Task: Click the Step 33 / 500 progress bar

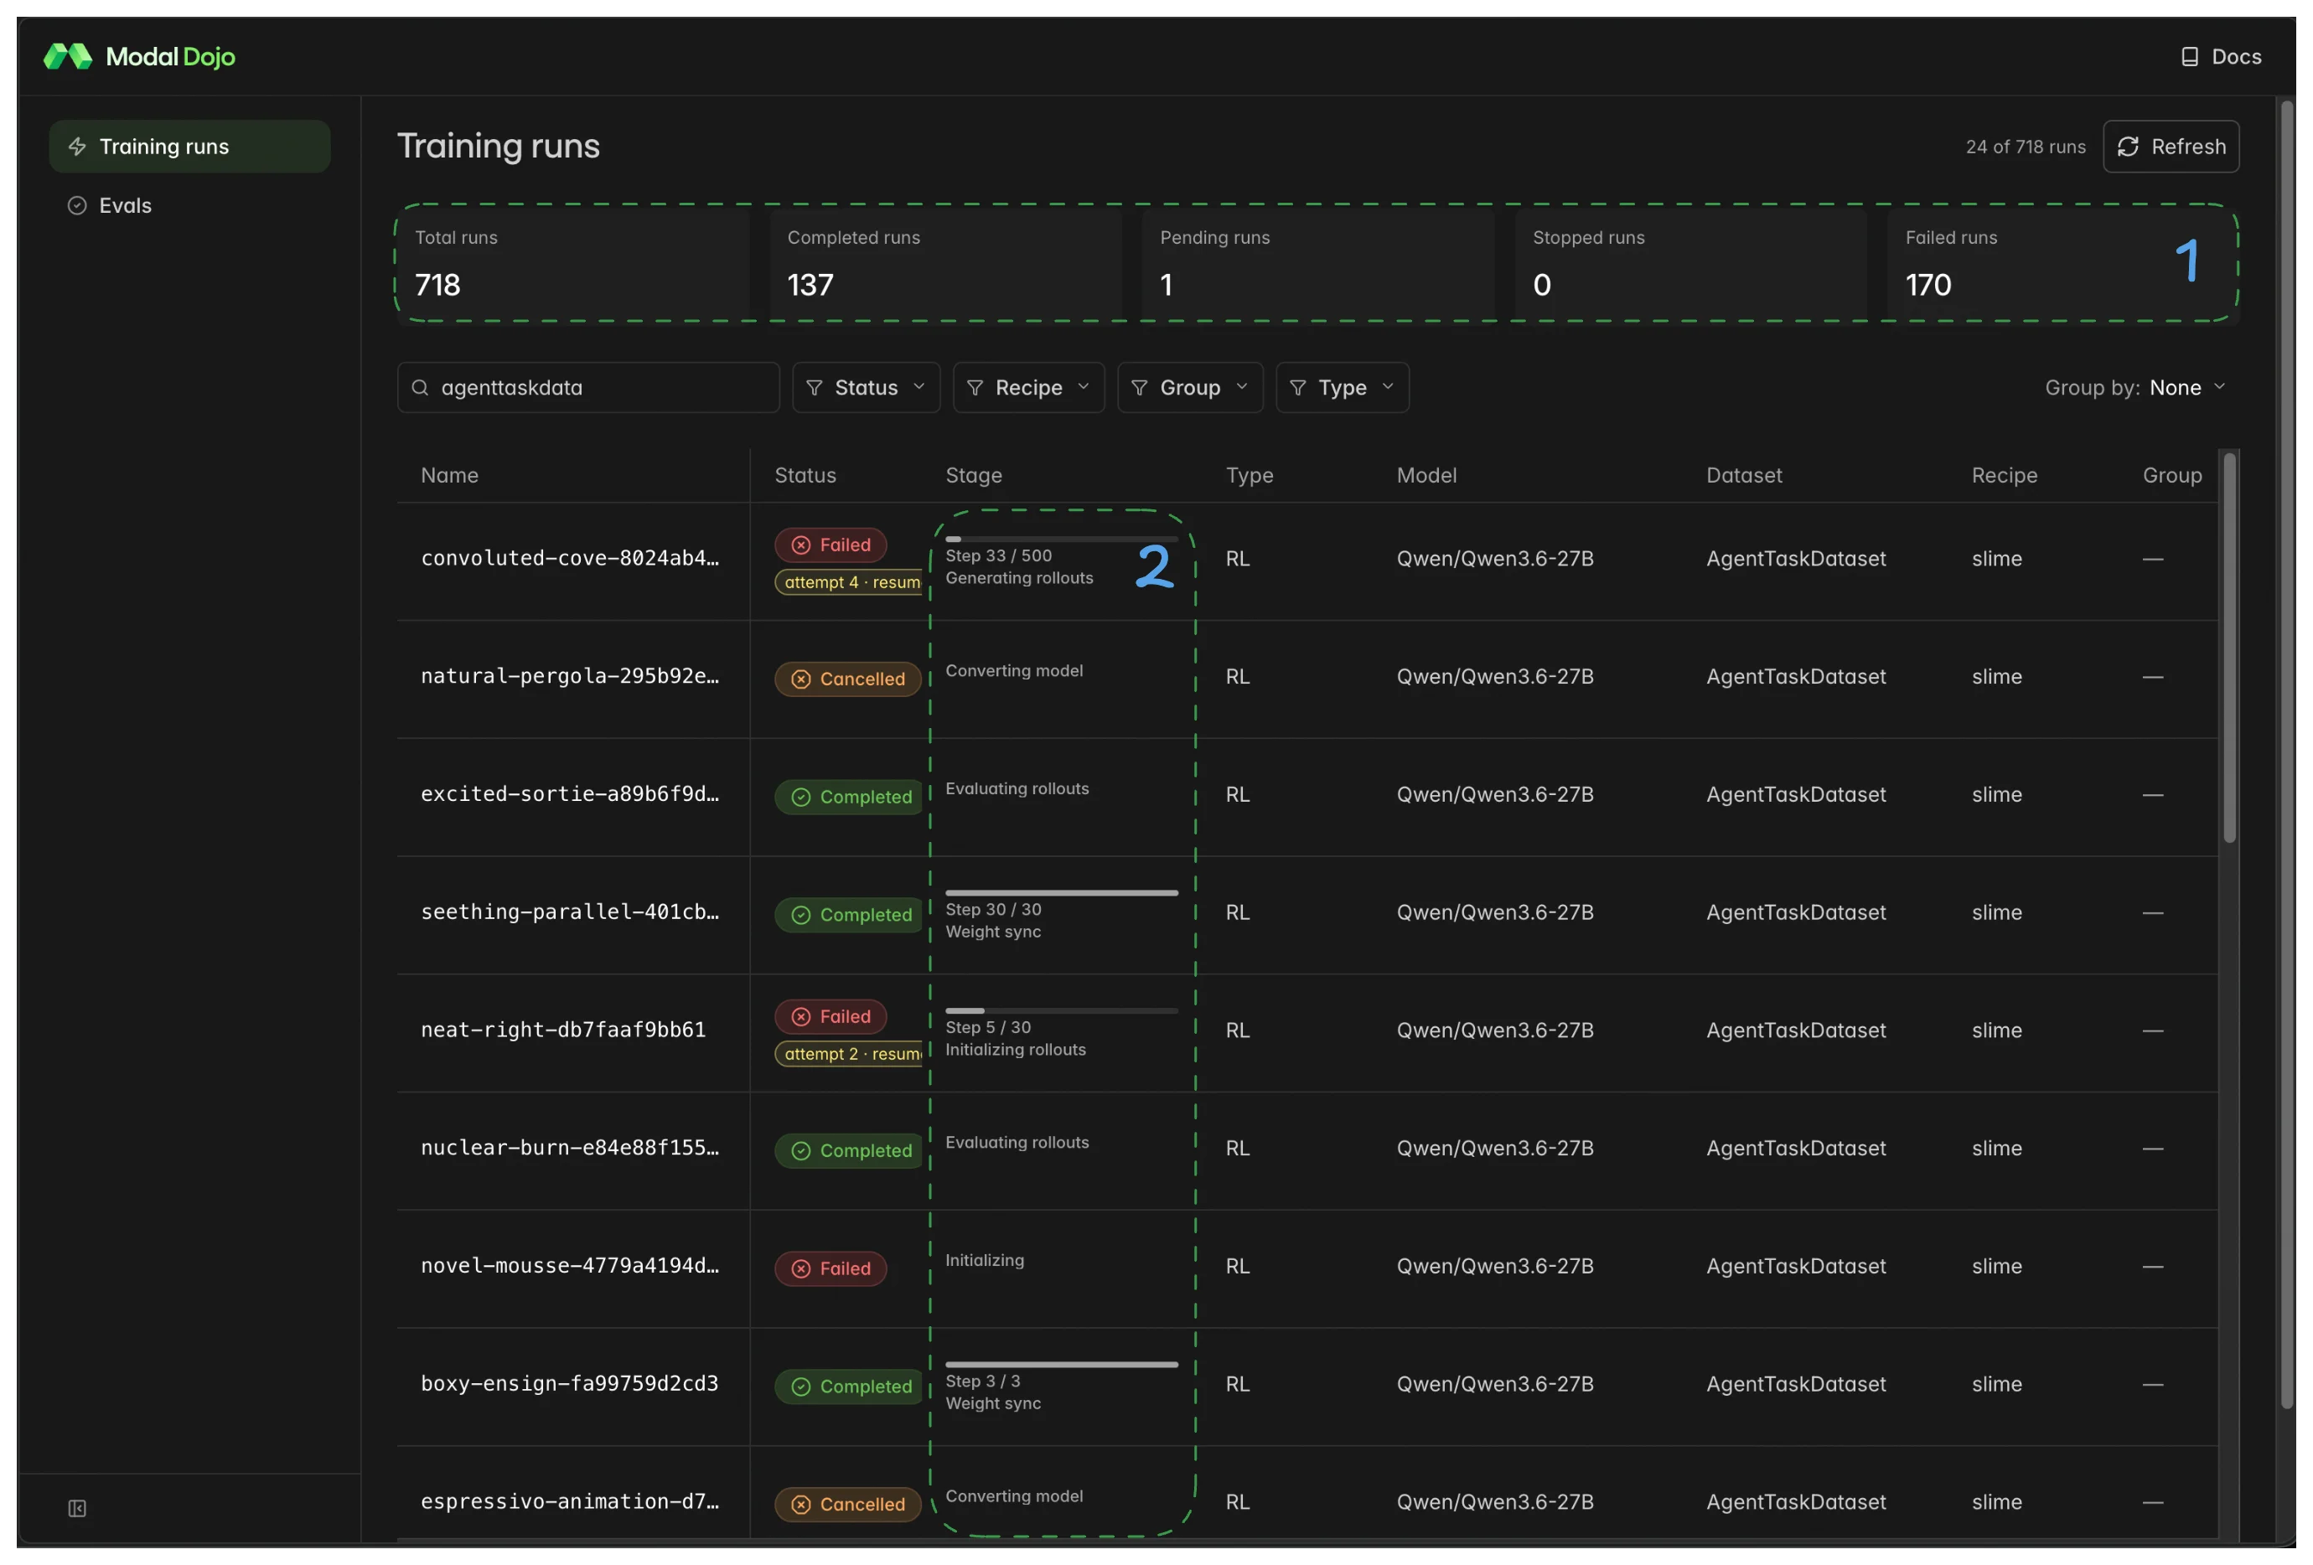Action: [1061, 540]
